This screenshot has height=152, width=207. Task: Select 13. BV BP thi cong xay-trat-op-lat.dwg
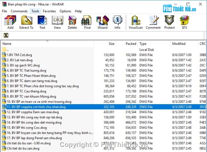click(x=34, y=117)
